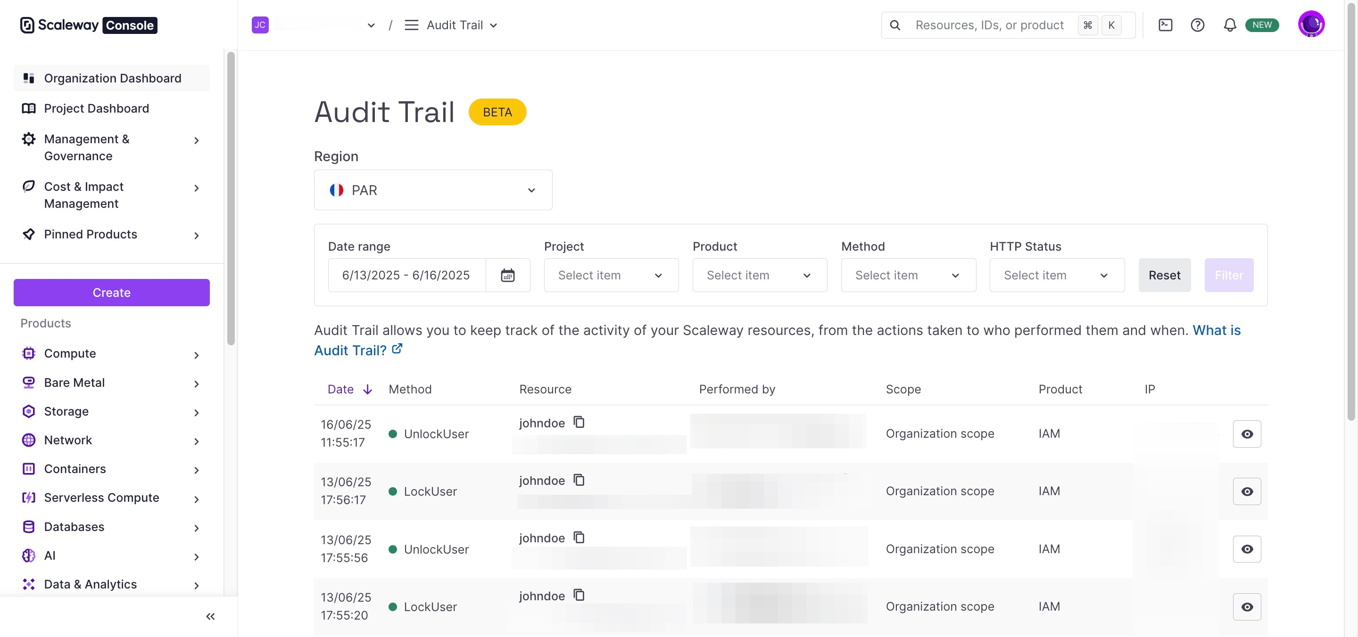The image size is (1358, 637).
Task: Click the BETA badge
Action: pos(497,112)
